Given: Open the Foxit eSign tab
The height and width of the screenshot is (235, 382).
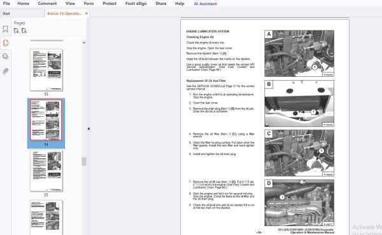Looking at the screenshot, I should click(x=136, y=3).
